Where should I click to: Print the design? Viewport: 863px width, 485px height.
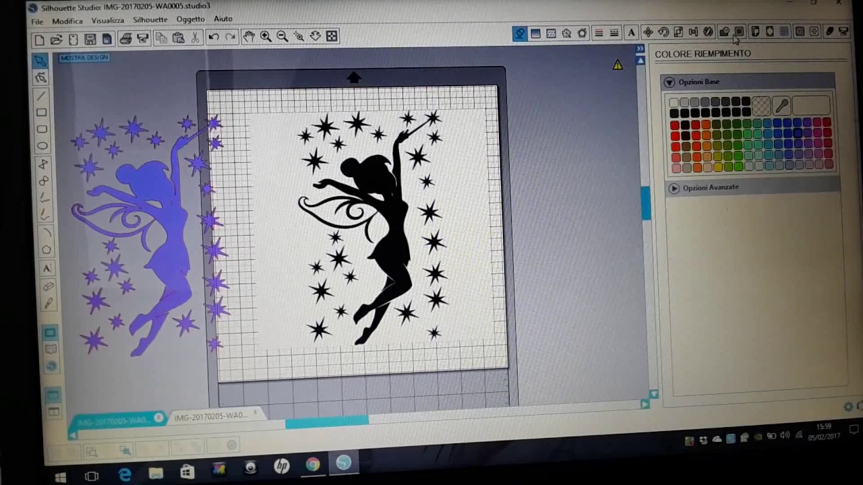[x=125, y=39]
